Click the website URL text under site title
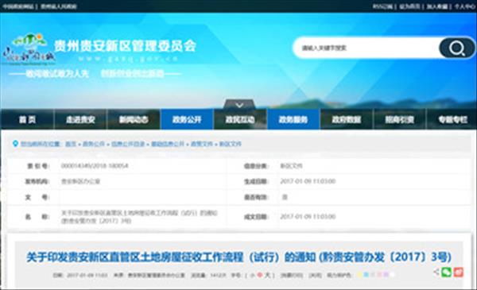Image resolution: width=477 pixels, height=290 pixels. [x=128, y=59]
